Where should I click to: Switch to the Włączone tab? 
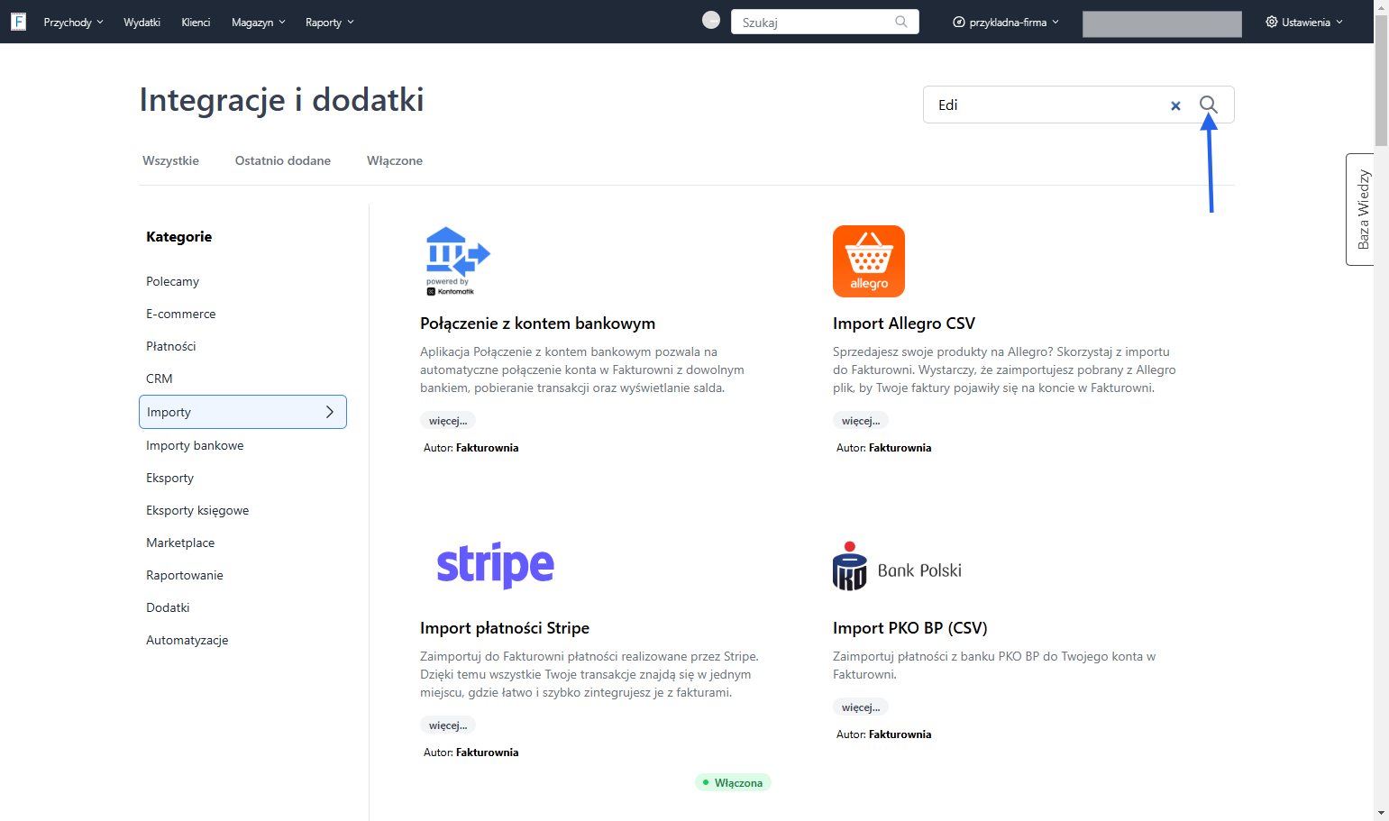[395, 160]
